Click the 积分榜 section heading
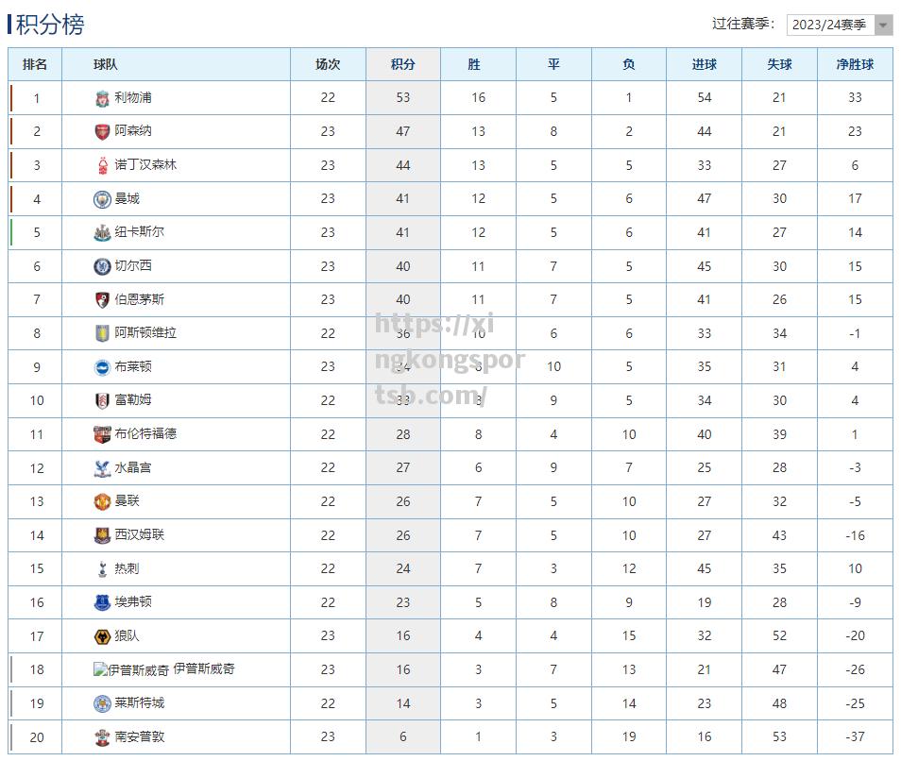Image resolution: width=901 pixels, height=761 pixels. tap(50, 25)
